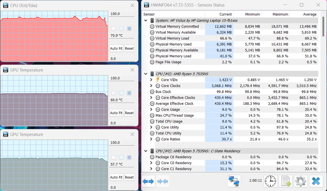Click the 100.0 maximum field in CPU graph

tap(122, 14)
